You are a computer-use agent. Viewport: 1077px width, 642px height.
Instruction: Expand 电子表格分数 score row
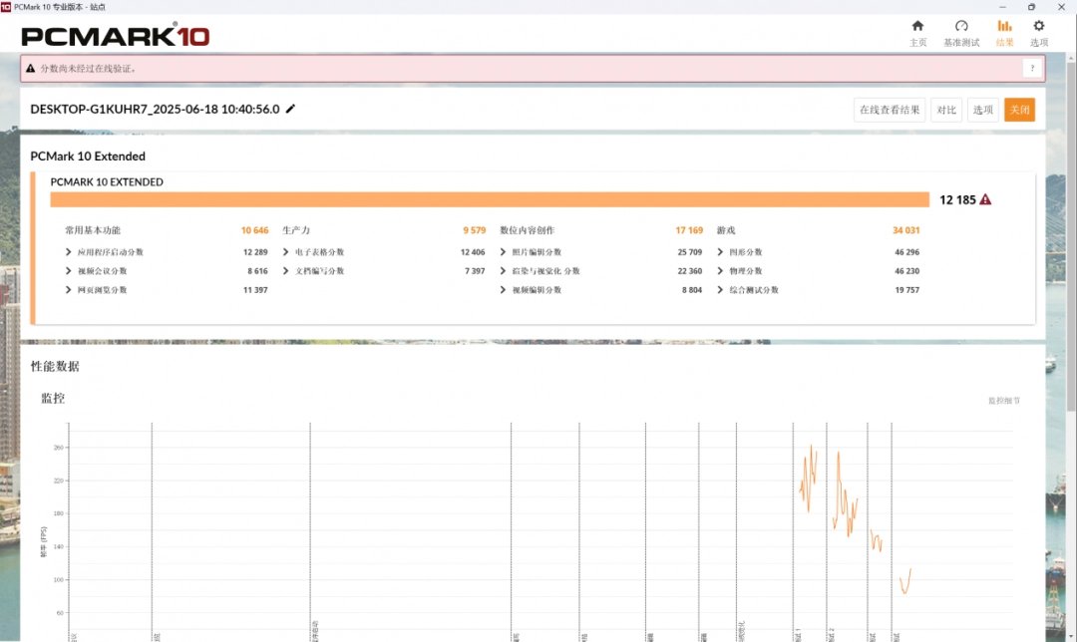(x=286, y=252)
